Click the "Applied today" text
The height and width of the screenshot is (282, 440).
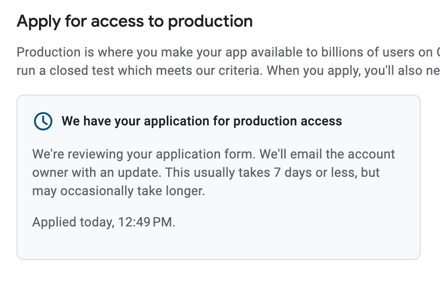pyautogui.click(x=72, y=222)
